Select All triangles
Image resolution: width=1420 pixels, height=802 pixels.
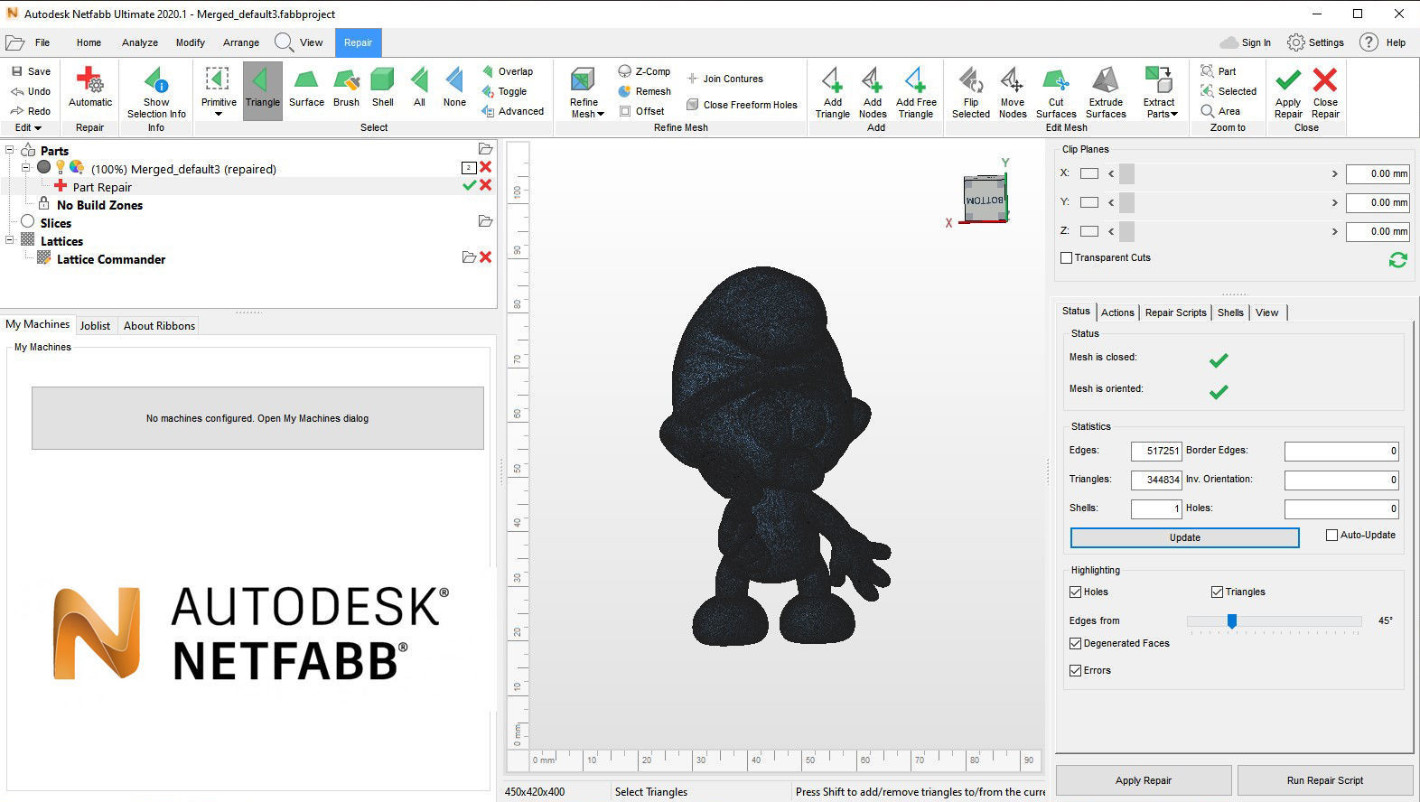click(x=419, y=88)
